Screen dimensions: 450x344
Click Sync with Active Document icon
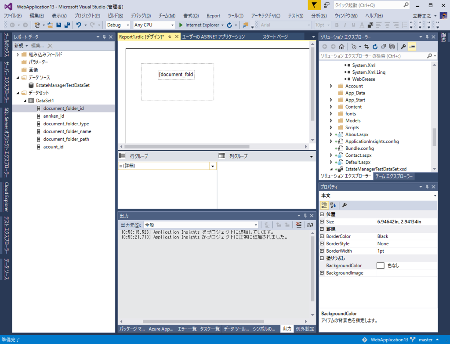coord(367,47)
